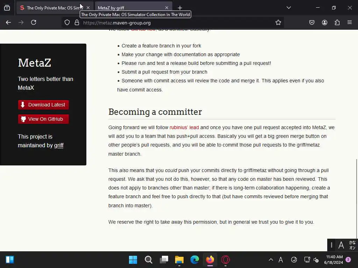This screenshot has width=358, height=268.
Task: Toggle IME input mode A in tray
Action: point(281,260)
